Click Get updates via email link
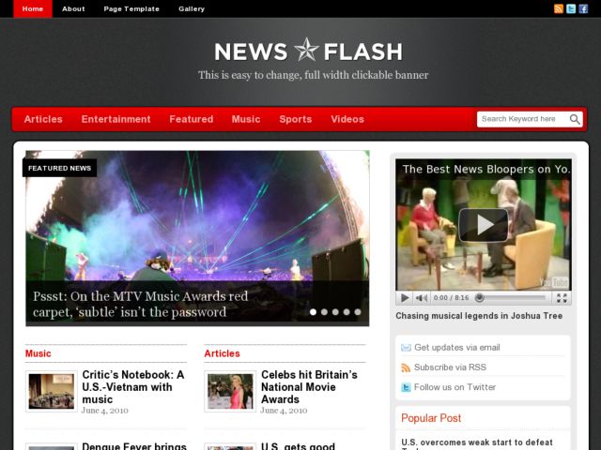 coord(457,348)
